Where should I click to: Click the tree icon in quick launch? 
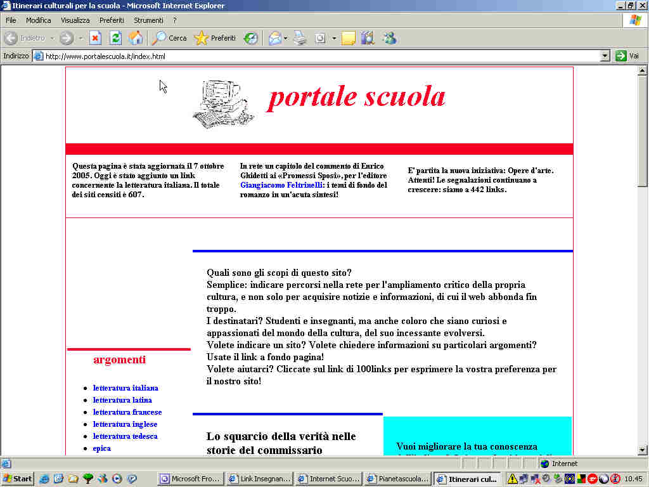tap(87, 479)
